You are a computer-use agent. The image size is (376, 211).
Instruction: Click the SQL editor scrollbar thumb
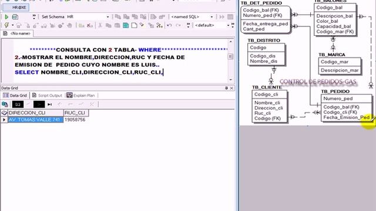(230, 56)
